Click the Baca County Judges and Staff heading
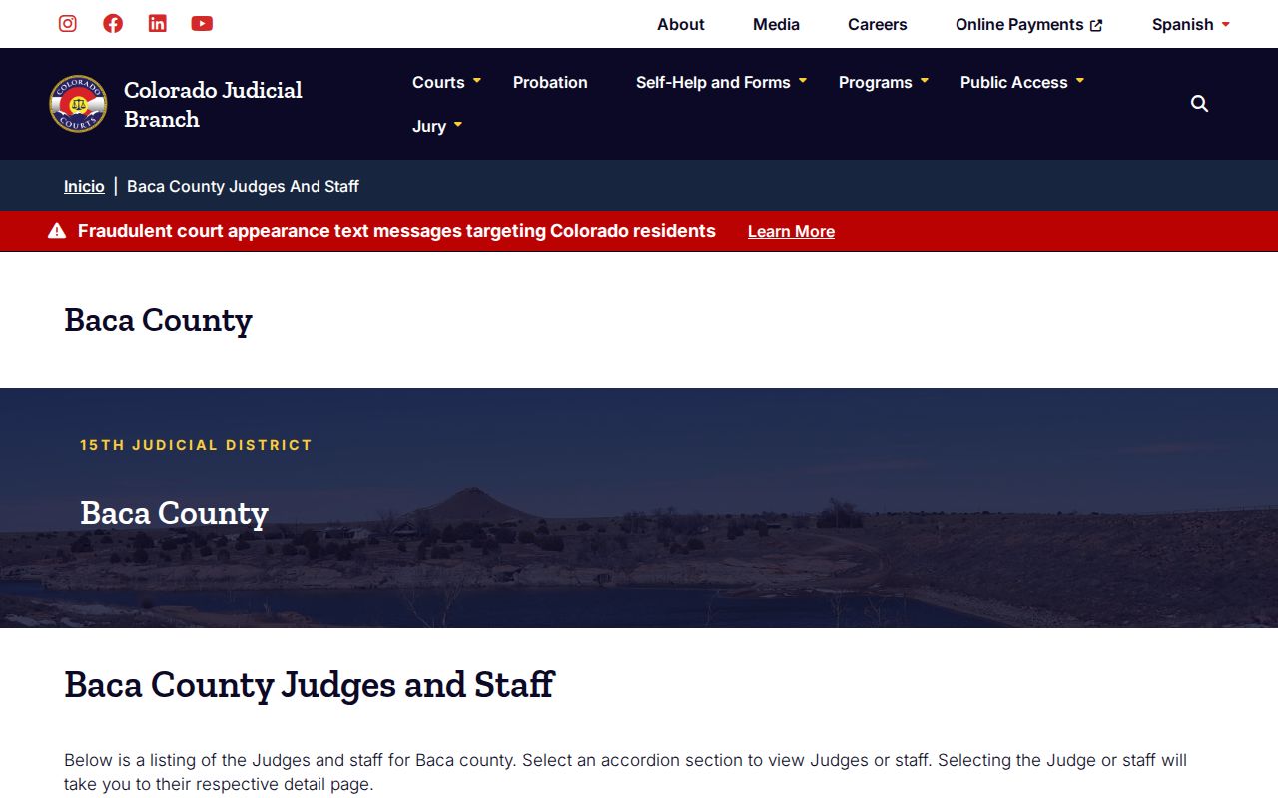Image resolution: width=1278 pixels, height=798 pixels. tap(310, 685)
